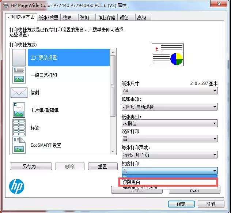Click the 一般日常打印 document icon

point(19,75)
